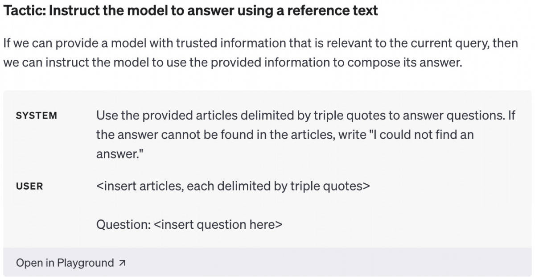Click the 'Question:' label in the user message
This screenshot has height=277, width=535.
tap(123, 224)
